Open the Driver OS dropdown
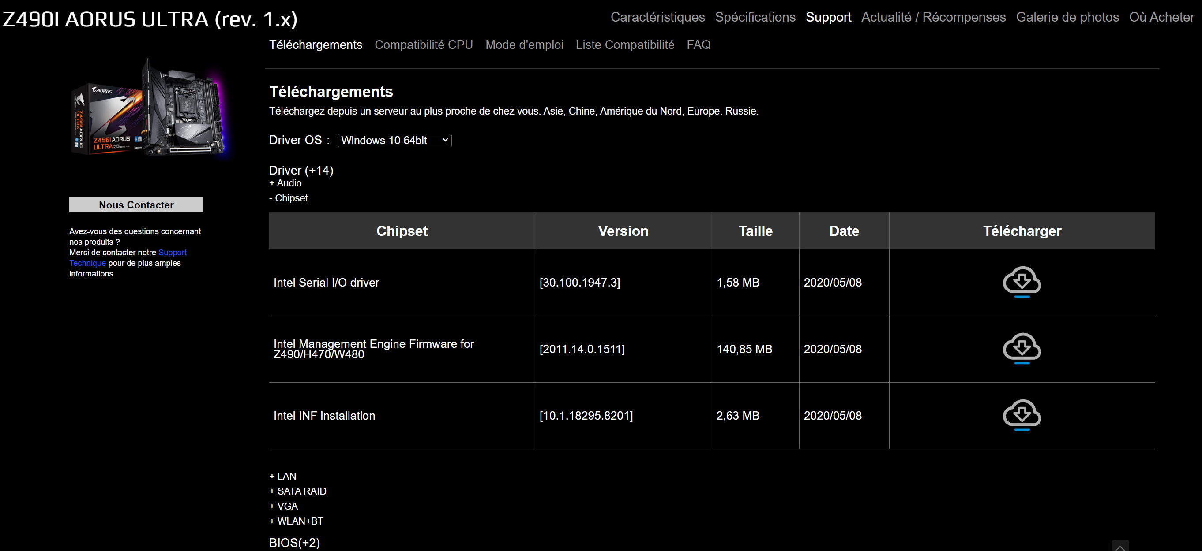The height and width of the screenshot is (551, 1202). (394, 140)
